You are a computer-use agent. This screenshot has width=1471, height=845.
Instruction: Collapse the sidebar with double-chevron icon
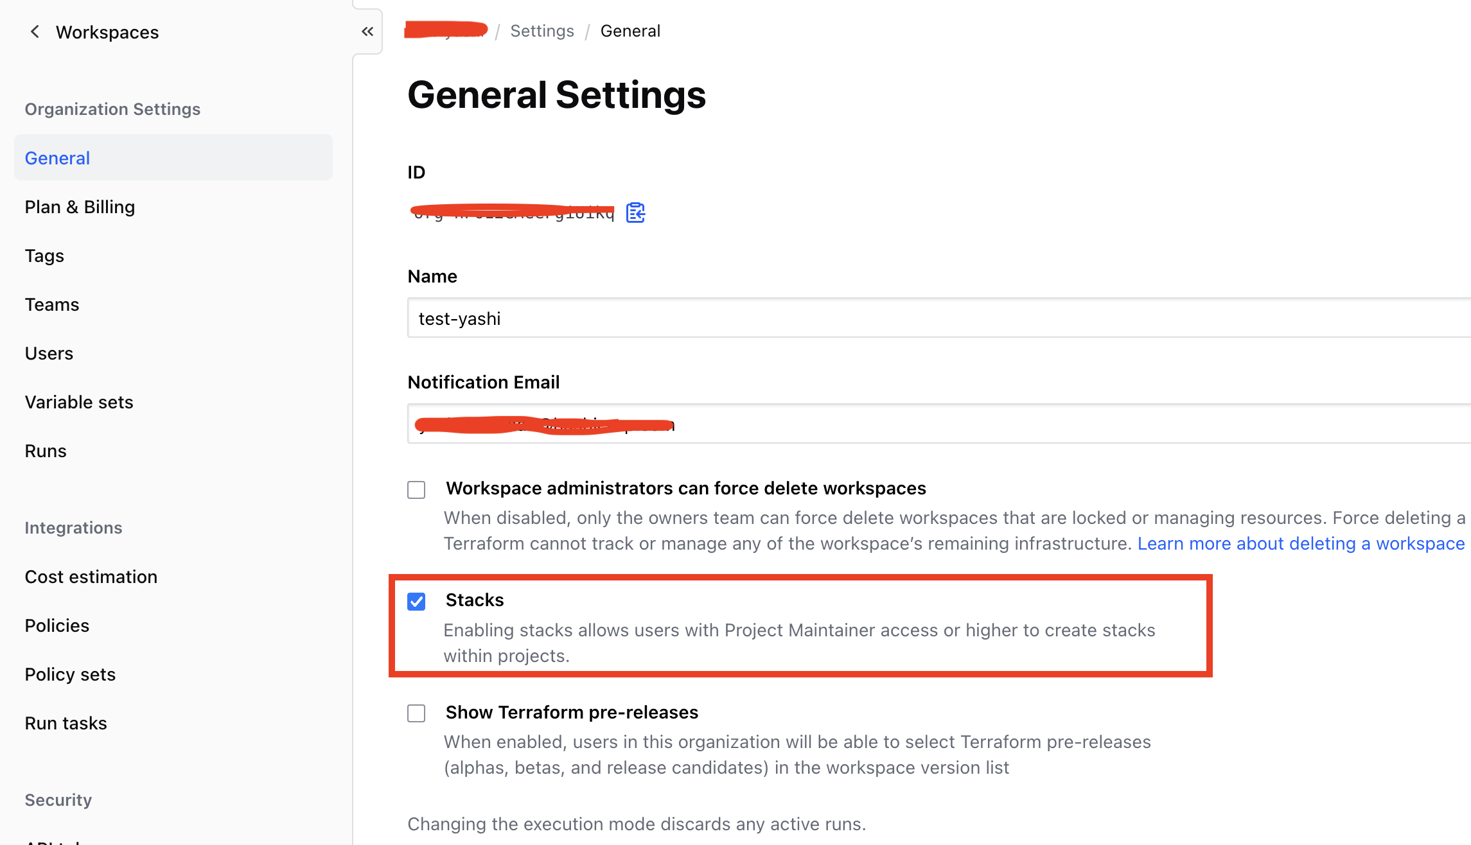click(x=367, y=31)
